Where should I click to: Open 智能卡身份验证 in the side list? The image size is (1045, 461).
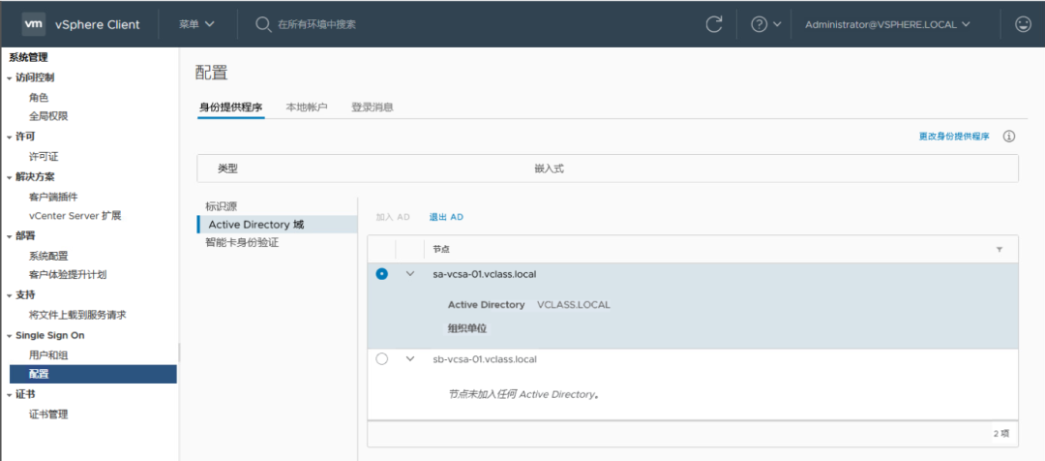(242, 242)
